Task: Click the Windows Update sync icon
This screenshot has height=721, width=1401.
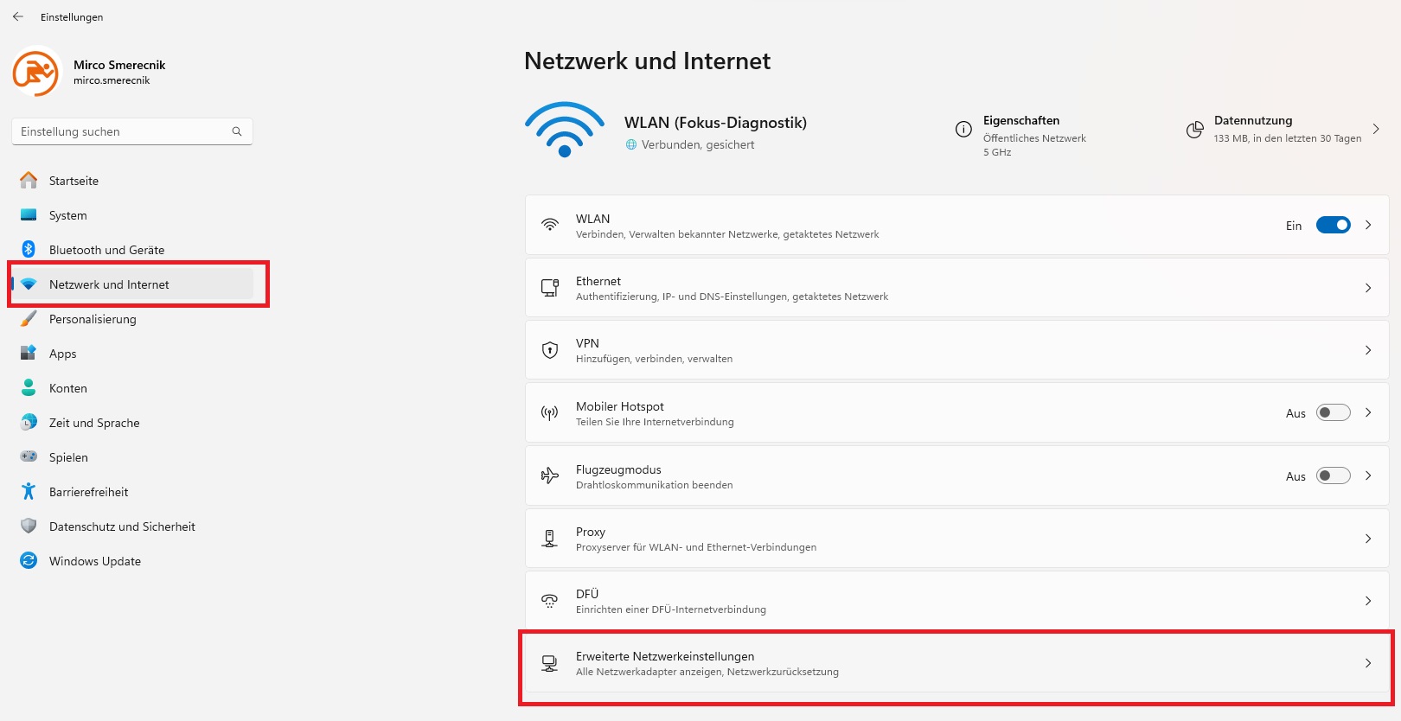Action: coord(29,560)
